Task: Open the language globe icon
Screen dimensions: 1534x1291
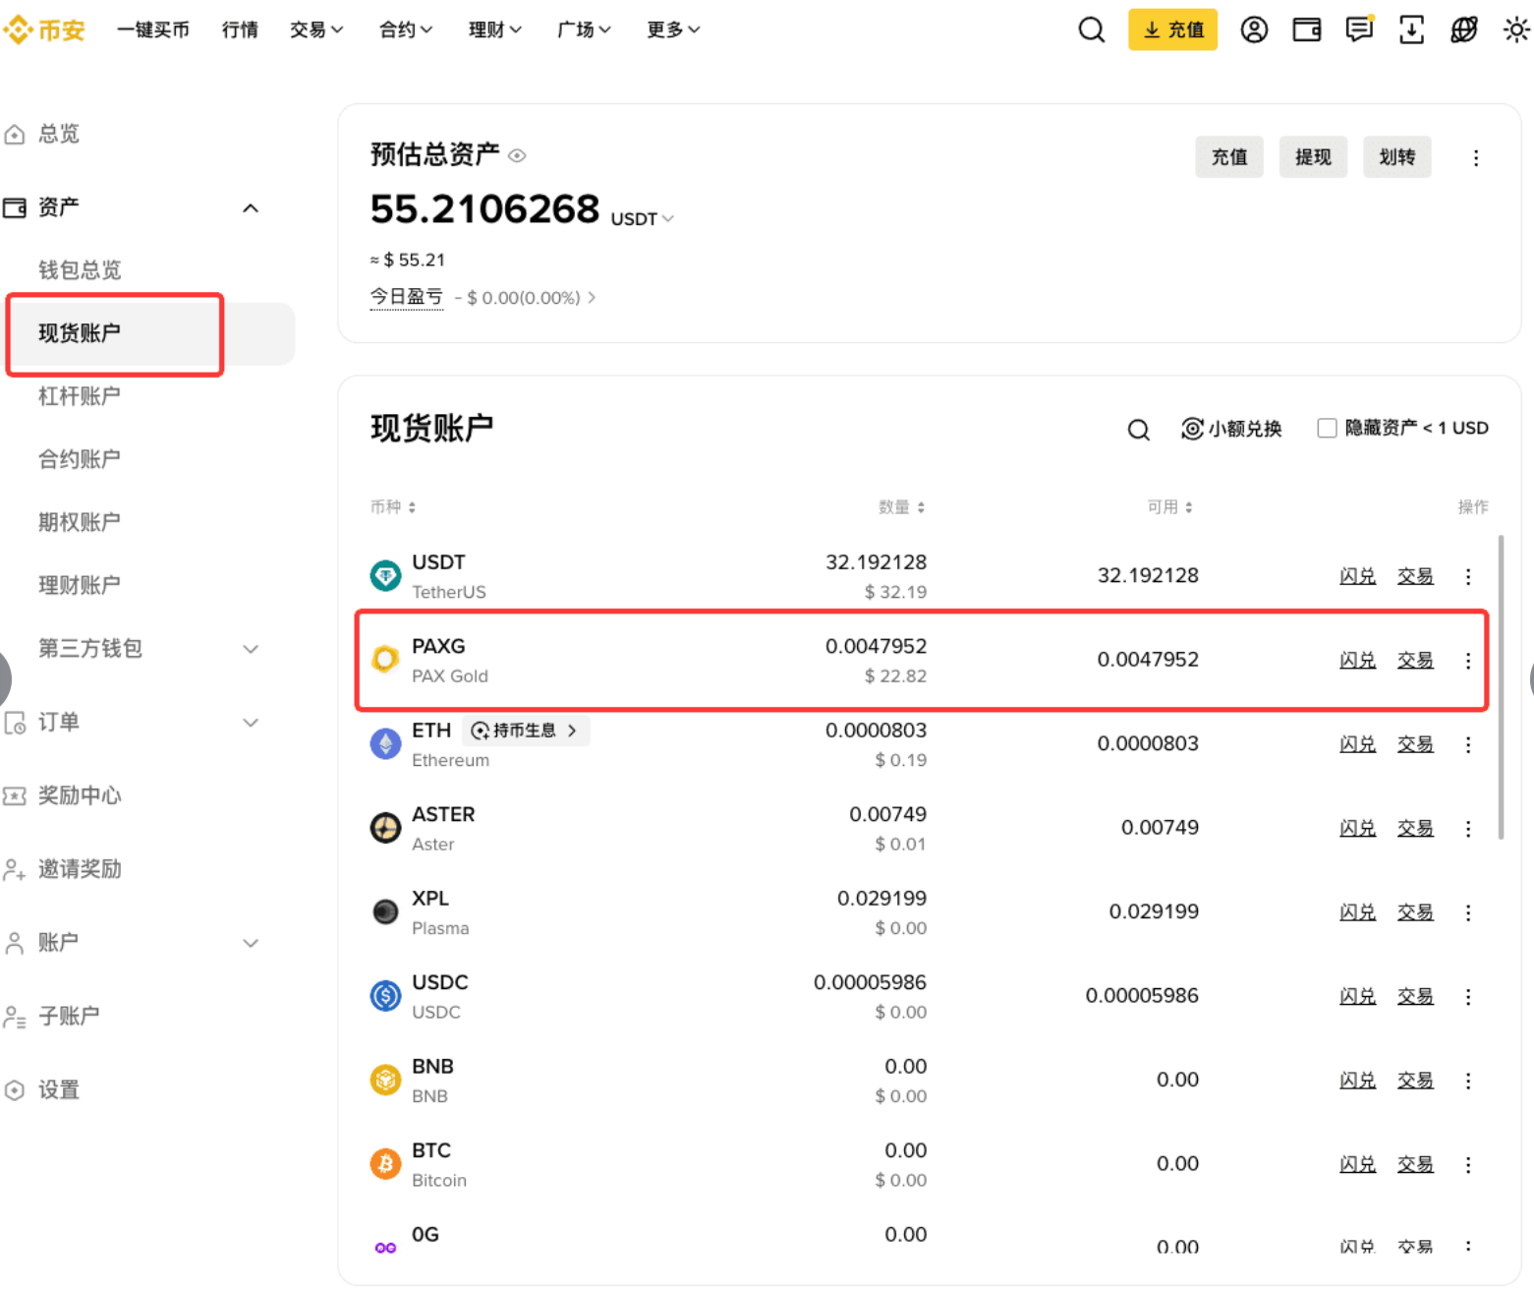Action: (x=1464, y=30)
